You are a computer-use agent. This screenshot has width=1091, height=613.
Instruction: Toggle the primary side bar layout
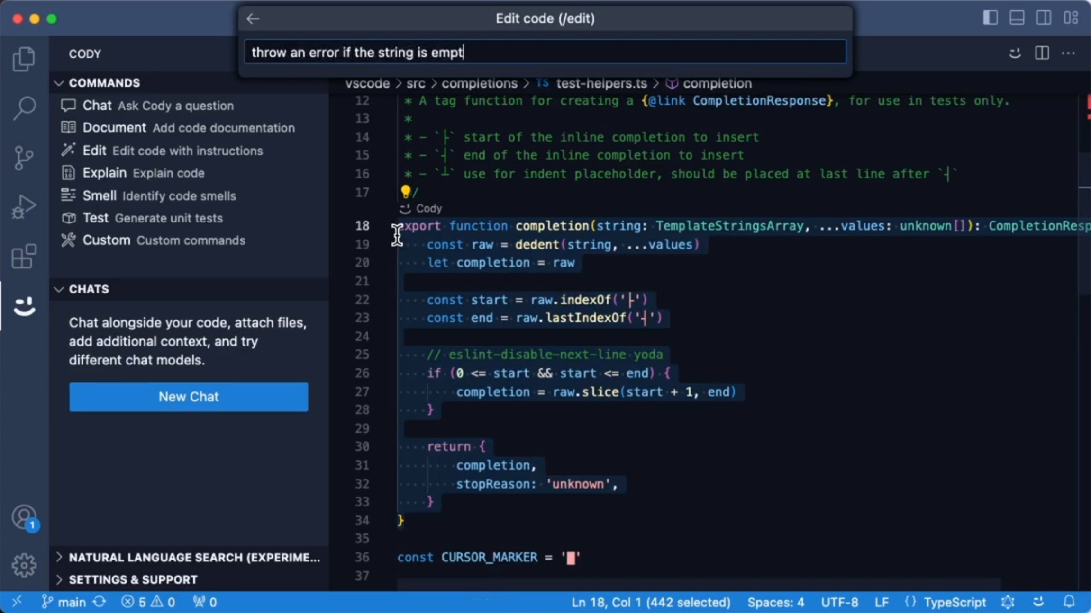point(990,18)
